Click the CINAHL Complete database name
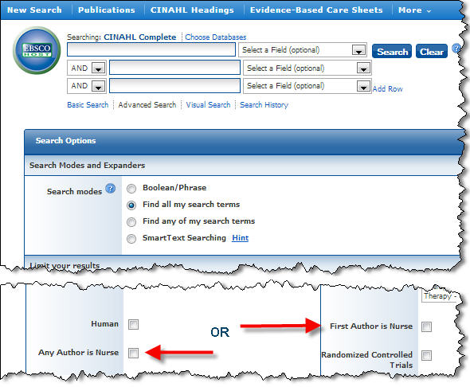The image size is (470, 387). pos(140,37)
